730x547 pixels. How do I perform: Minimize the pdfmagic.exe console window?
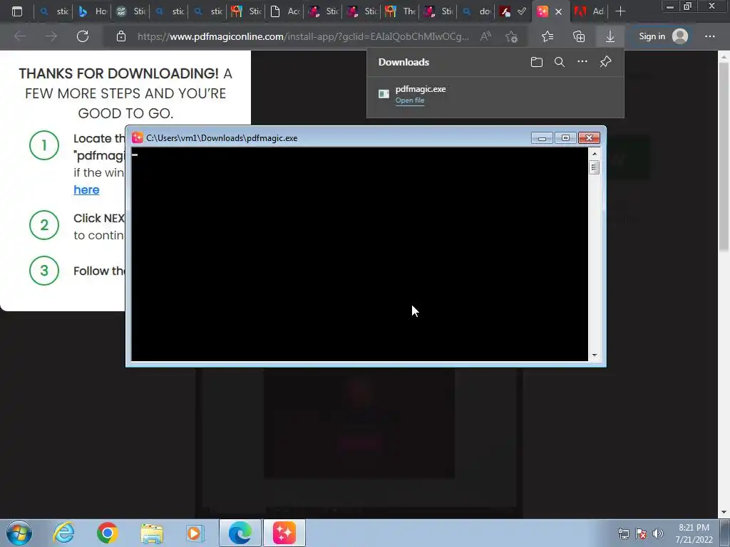coord(542,138)
